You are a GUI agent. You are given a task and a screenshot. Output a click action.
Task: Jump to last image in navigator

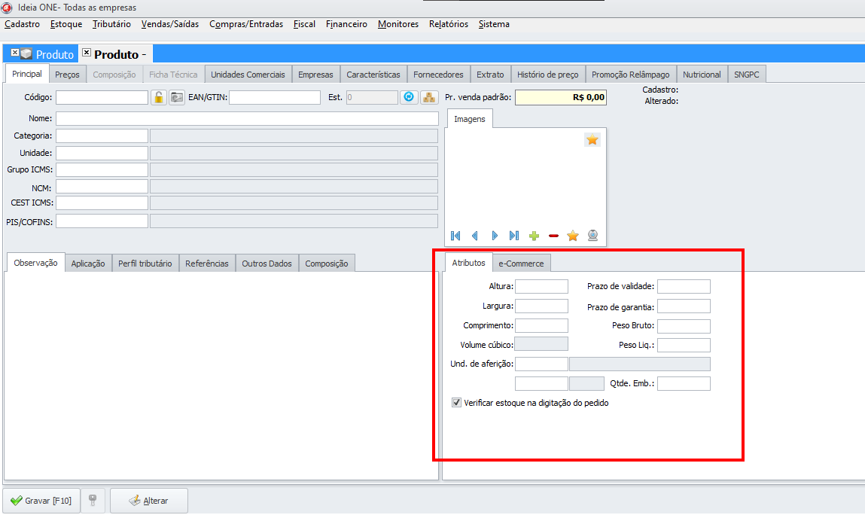(514, 236)
